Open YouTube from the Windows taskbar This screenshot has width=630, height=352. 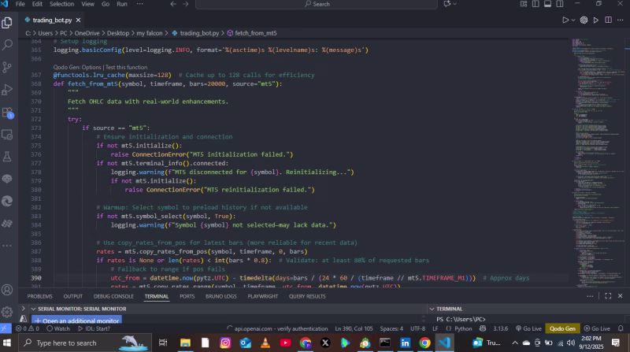pyautogui.click(x=285, y=343)
